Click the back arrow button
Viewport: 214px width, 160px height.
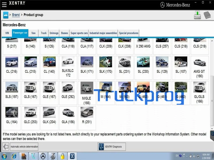pyautogui.click(x=6, y=147)
